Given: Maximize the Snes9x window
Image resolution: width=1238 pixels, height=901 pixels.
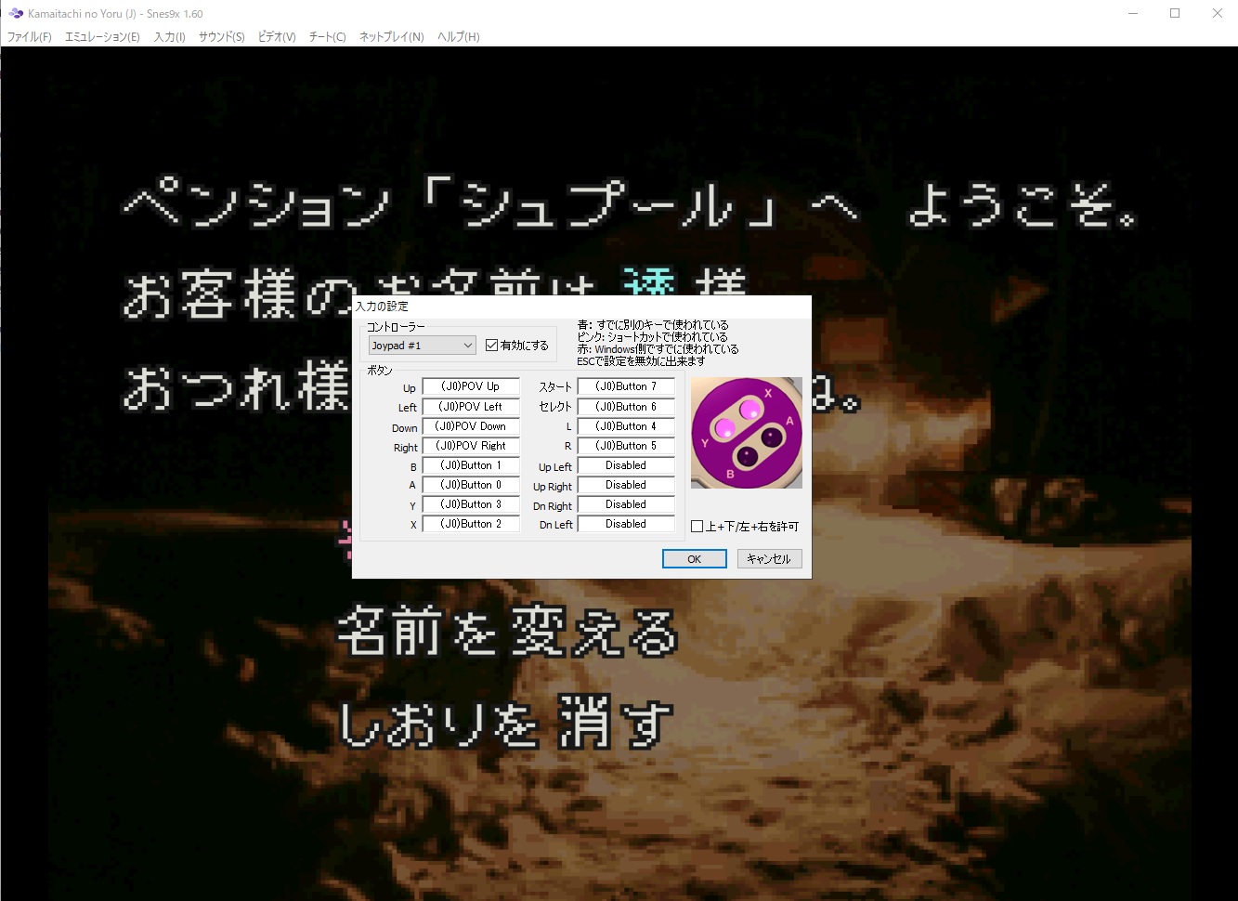Looking at the screenshot, I should (x=1175, y=14).
